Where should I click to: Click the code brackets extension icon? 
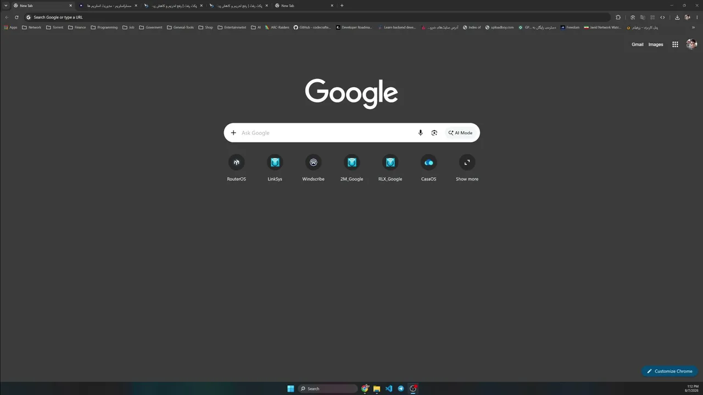click(x=662, y=17)
